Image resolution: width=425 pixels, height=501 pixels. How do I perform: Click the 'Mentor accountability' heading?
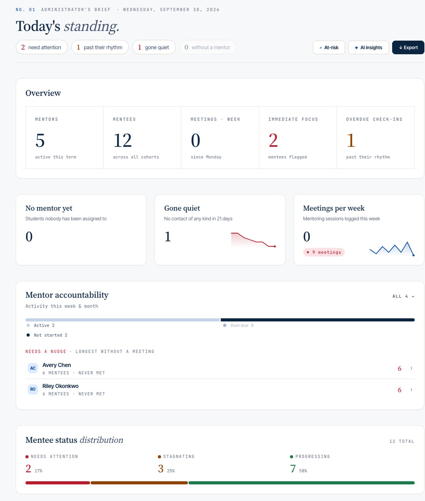[x=67, y=295]
